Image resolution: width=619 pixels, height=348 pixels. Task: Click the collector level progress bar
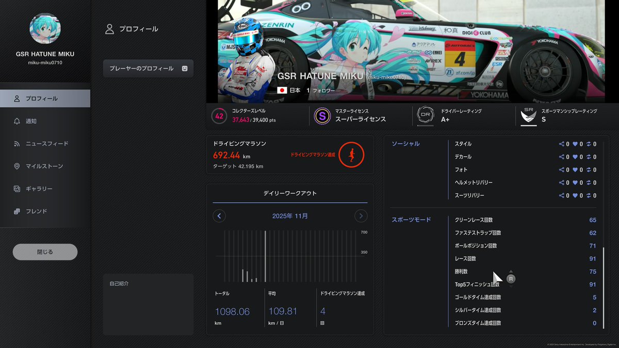[x=253, y=121]
